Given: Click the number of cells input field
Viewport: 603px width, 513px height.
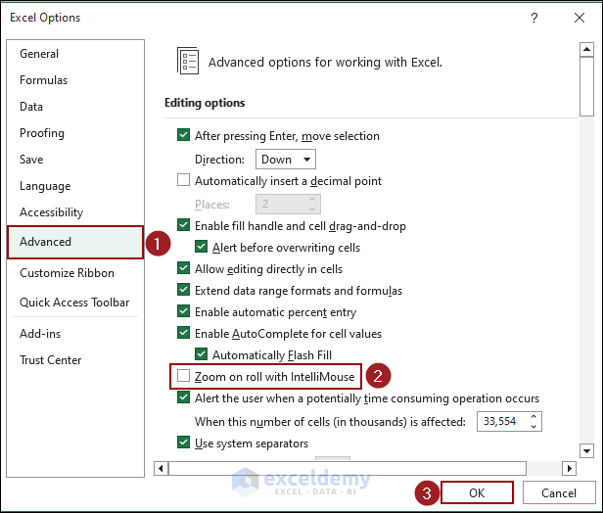Looking at the screenshot, I should tap(501, 421).
